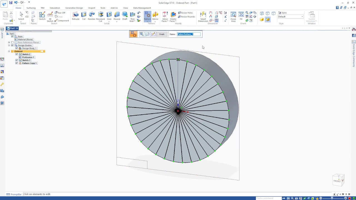Click the Resize Rounds tool
Viewport: 356px width, 200px height.
(x=186, y=17)
